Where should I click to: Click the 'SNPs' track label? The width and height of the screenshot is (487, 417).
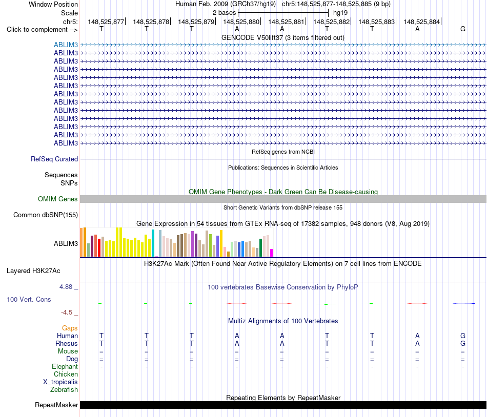coord(69,183)
